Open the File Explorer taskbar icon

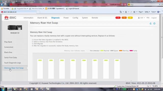(15, 89)
